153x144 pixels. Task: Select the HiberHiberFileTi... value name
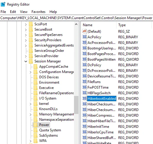[101, 121]
